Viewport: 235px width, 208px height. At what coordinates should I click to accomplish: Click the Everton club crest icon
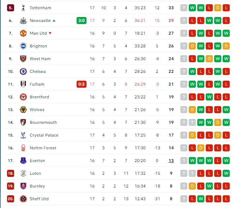click(x=23, y=161)
